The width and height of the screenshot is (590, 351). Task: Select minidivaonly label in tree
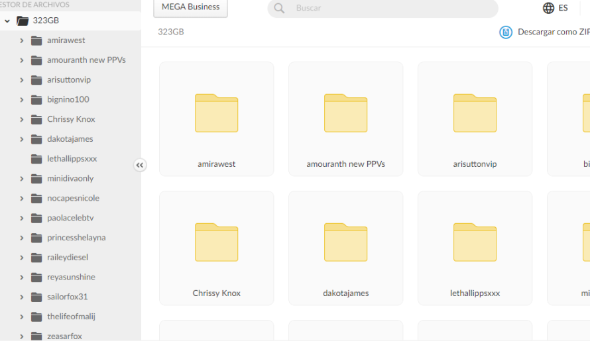(x=70, y=179)
